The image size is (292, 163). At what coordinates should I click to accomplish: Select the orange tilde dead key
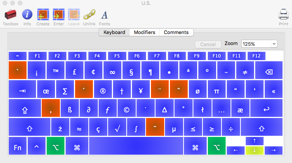pos(155,127)
